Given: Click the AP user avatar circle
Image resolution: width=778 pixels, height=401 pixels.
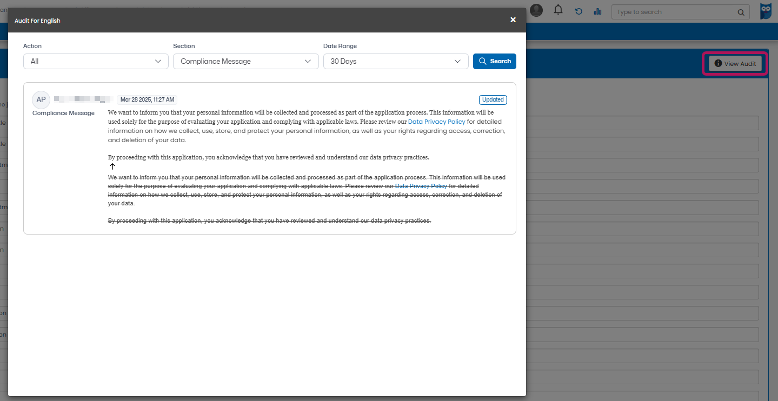Looking at the screenshot, I should tap(41, 100).
